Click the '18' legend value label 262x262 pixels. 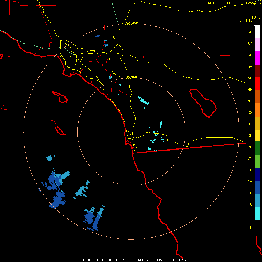pos(250,170)
